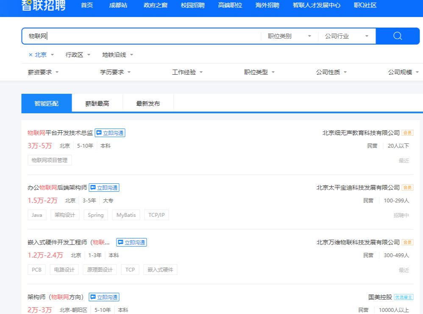423x314 pixels.
Task: Expand the 薪资要求 filter
Action: (x=43, y=72)
